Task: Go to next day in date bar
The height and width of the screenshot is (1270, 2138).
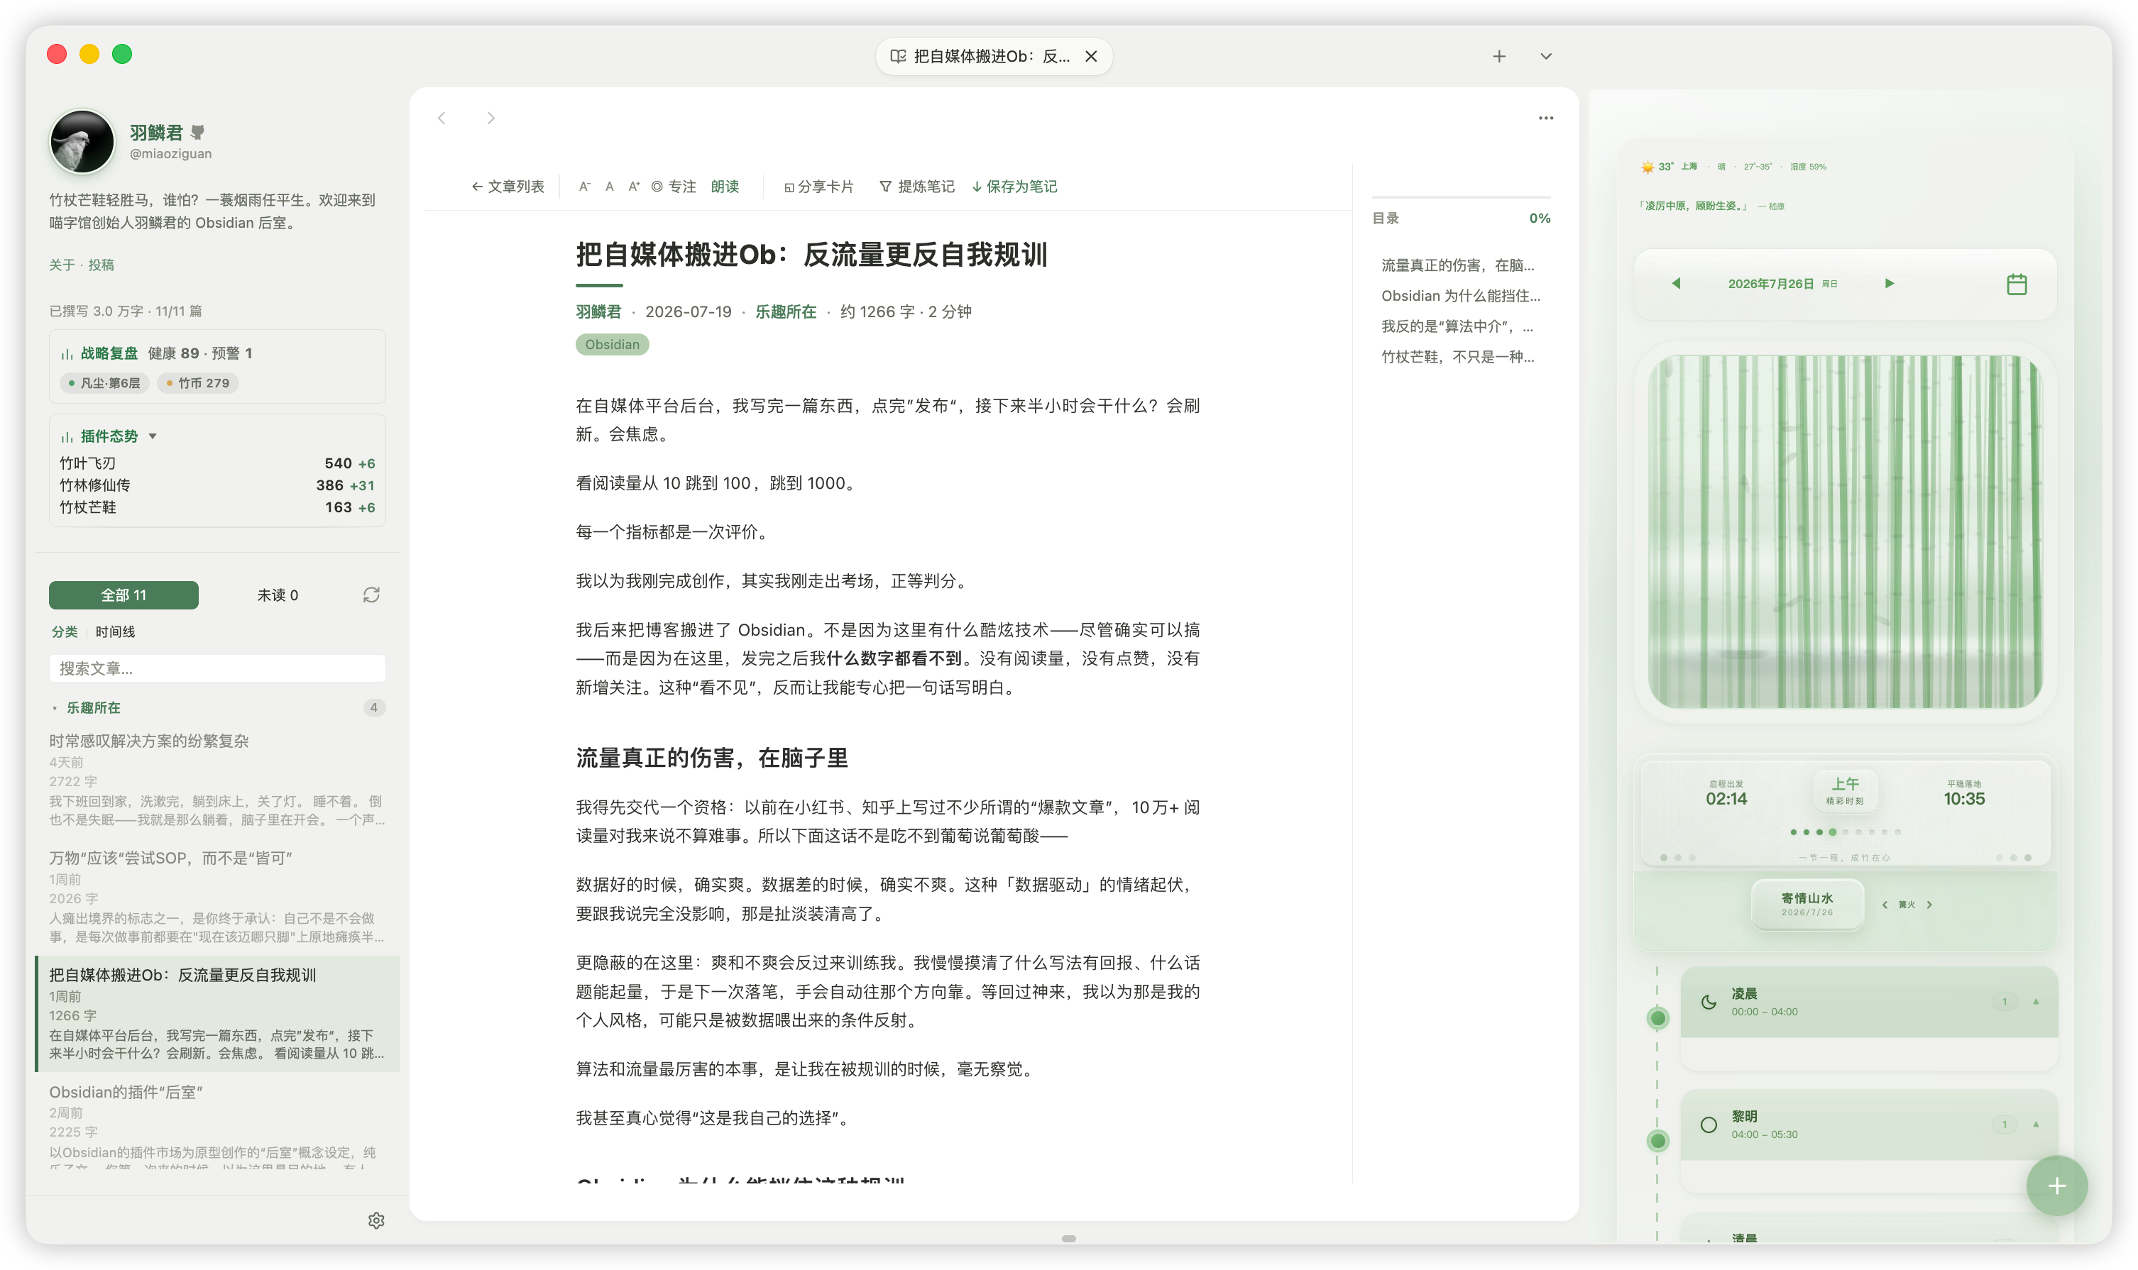Action: 1889,283
